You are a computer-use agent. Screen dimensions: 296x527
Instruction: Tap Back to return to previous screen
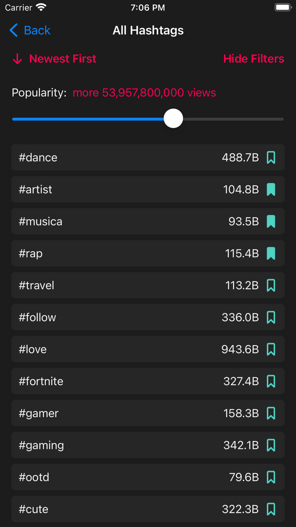point(29,30)
